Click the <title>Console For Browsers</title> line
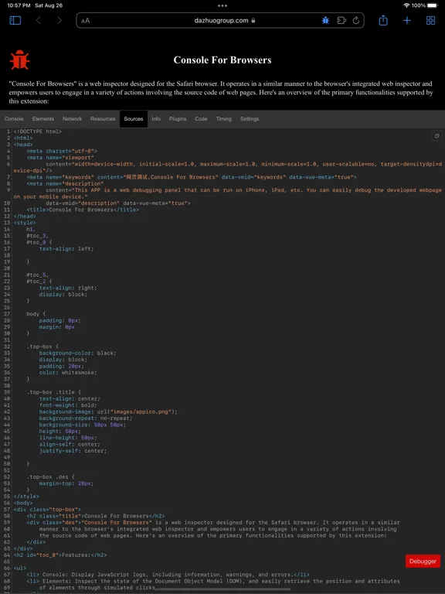Image resolution: width=445 pixels, height=594 pixels. [83, 210]
